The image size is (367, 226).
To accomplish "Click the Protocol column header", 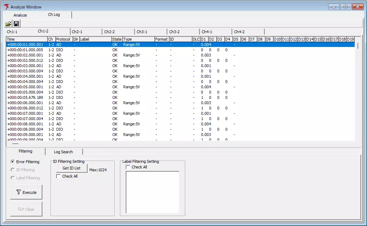I will click(x=64, y=39).
